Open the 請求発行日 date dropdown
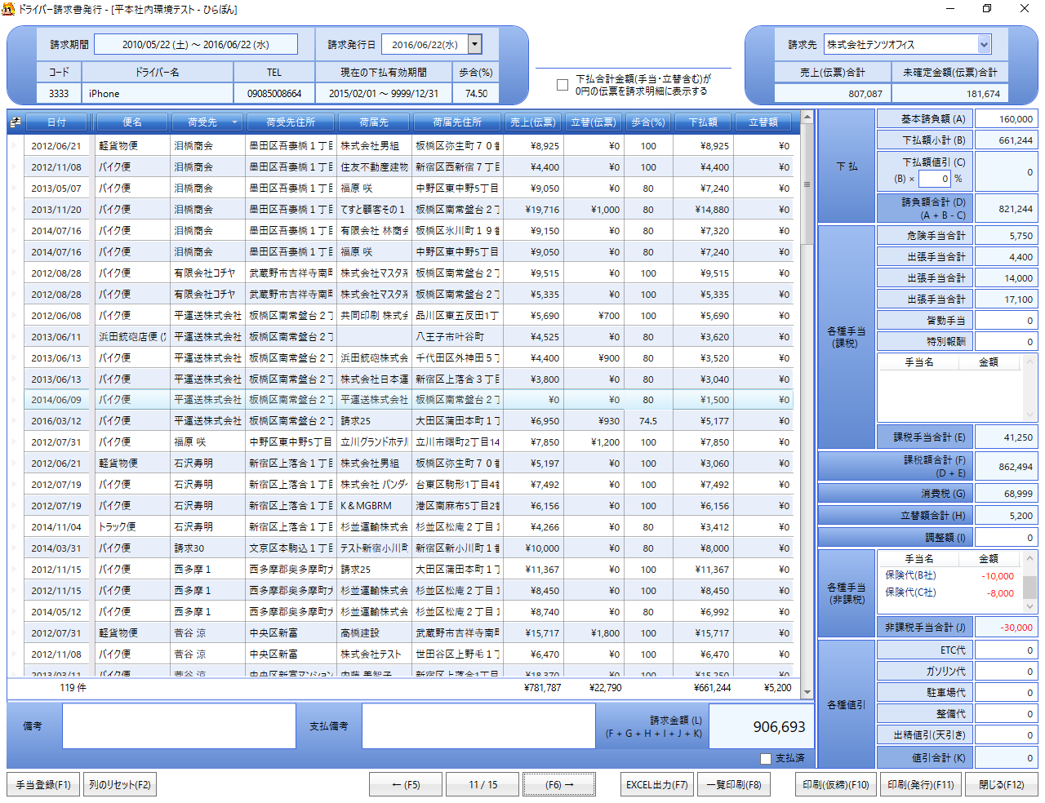The height and width of the screenshot is (803, 1045). (x=474, y=44)
